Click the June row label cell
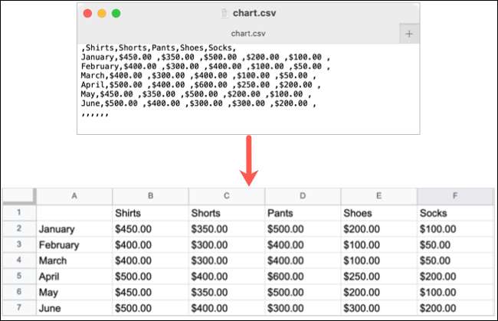Screen dimensions: 498x321 pos(74,308)
